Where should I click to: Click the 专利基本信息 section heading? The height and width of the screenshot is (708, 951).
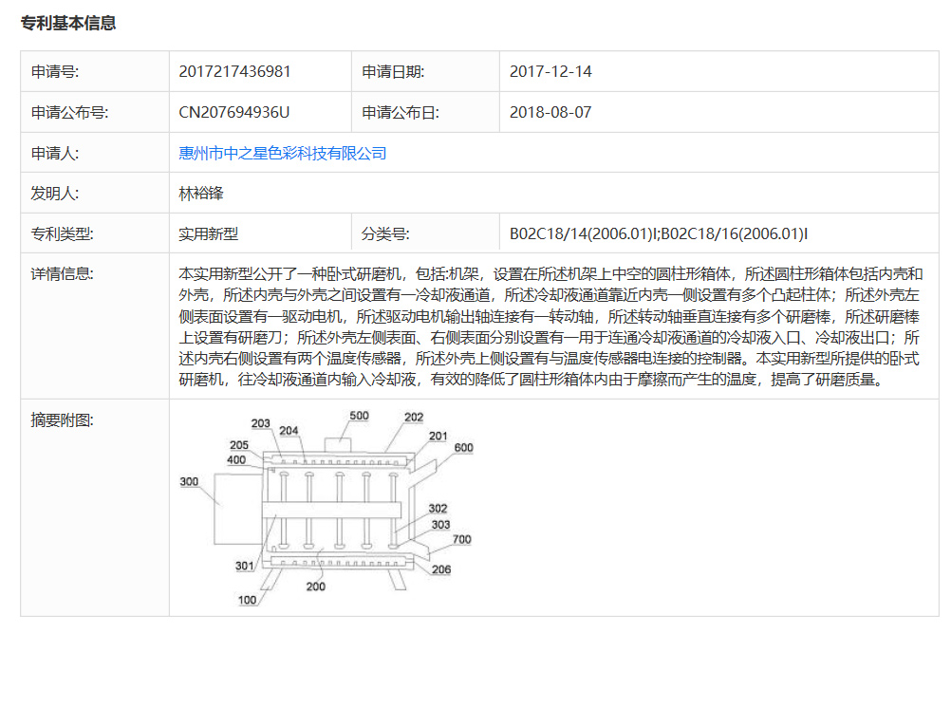[x=68, y=23]
